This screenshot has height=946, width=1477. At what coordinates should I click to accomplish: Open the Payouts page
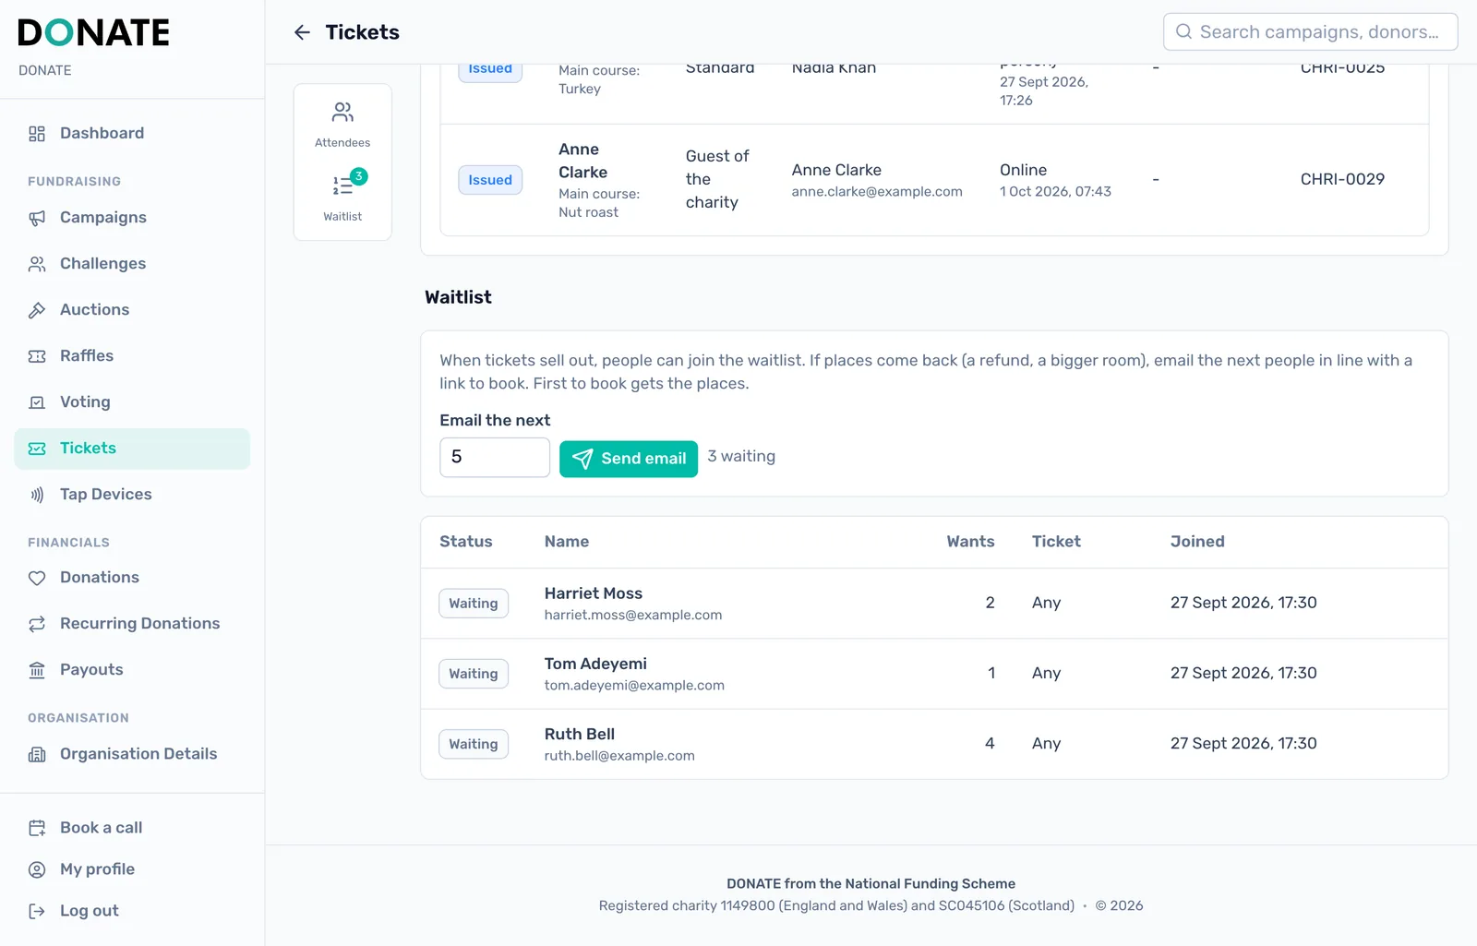tap(132, 670)
